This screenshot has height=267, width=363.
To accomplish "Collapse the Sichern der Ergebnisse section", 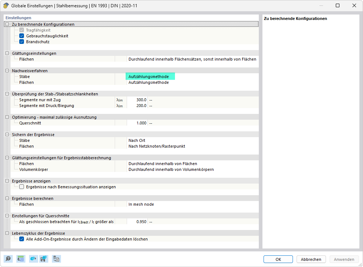I will pyautogui.click(x=7, y=135).
